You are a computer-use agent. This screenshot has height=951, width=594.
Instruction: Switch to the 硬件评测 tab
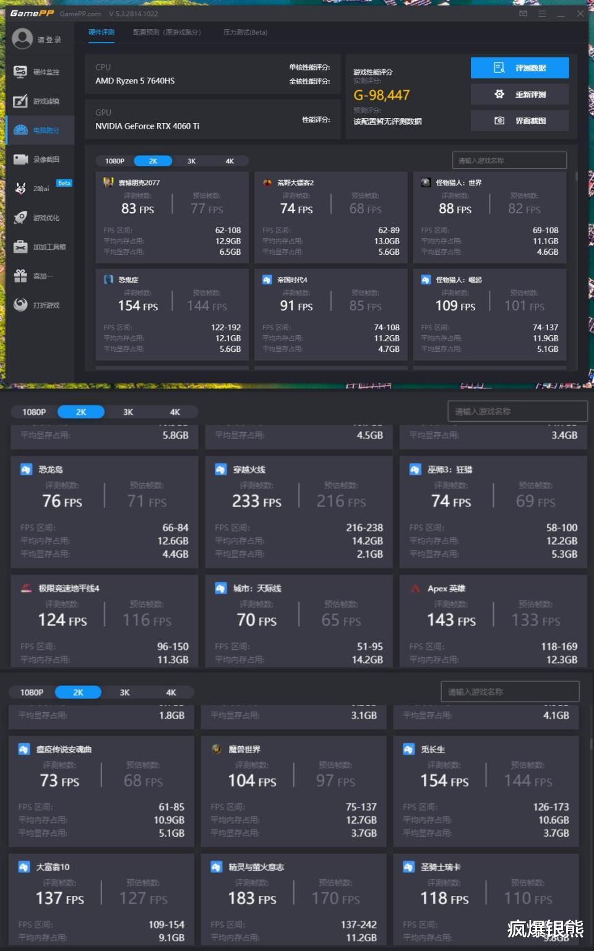pos(101,32)
